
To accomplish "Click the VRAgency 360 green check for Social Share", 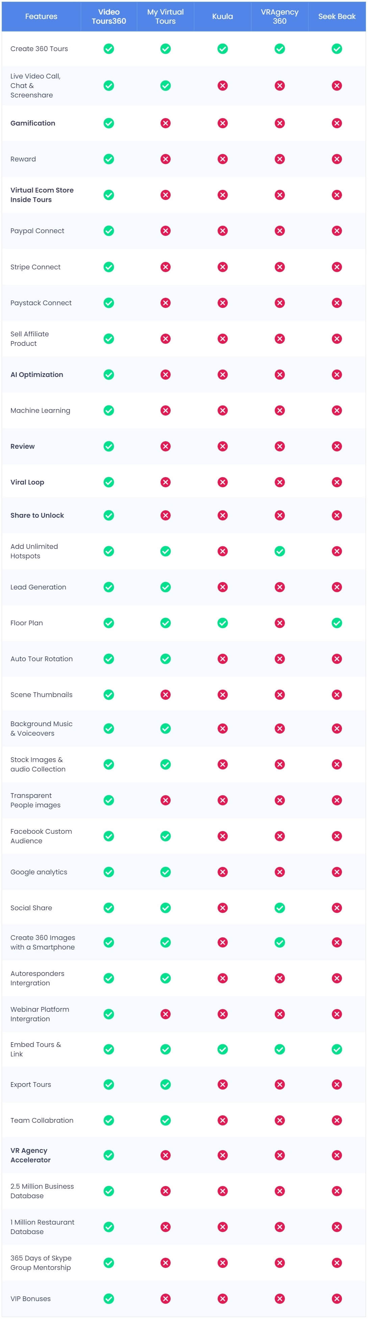I will (x=279, y=908).
